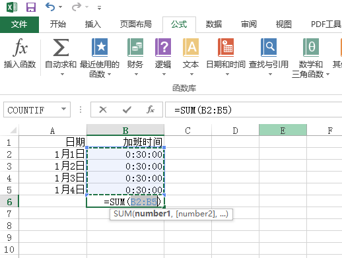This screenshot has width=342, height=258.
Task: Open the 日期和时间 functions icon
Action: 226,48
